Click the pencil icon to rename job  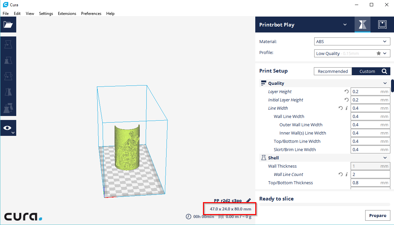click(x=248, y=200)
